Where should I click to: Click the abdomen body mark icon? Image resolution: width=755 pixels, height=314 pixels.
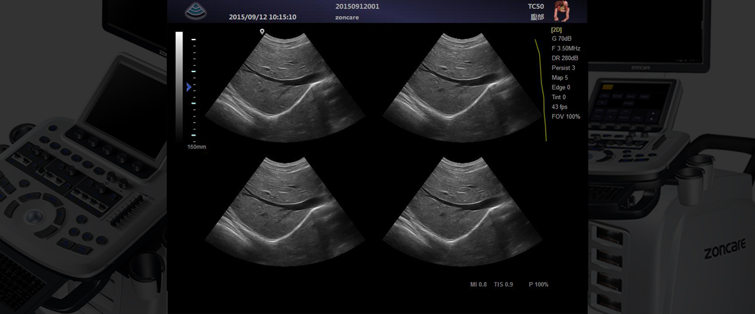pyautogui.click(x=561, y=11)
